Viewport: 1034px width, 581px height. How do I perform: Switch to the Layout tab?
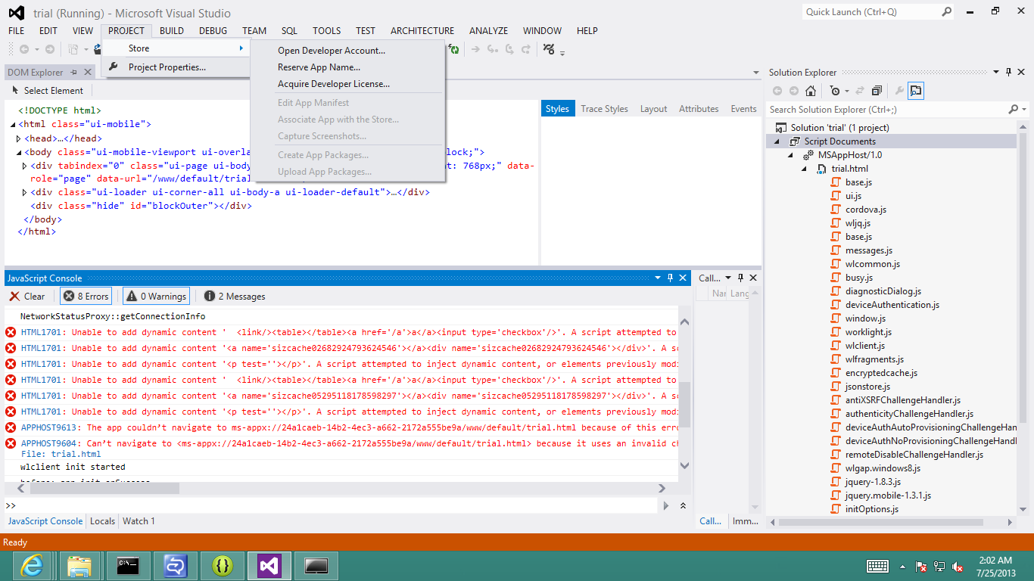(653, 109)
